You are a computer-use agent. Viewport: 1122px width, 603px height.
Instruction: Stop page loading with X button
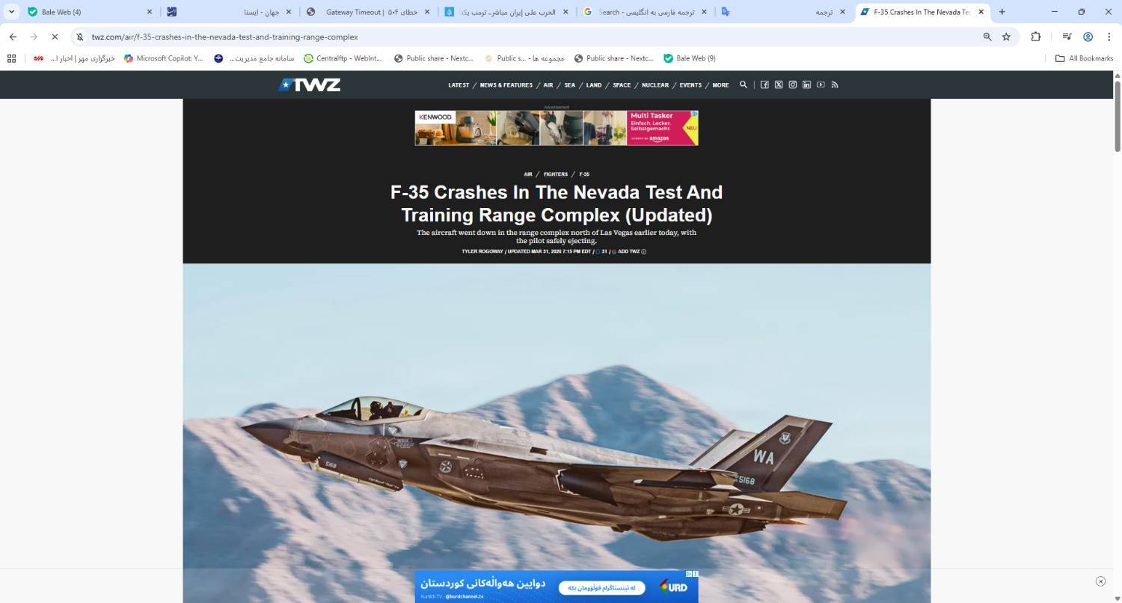coord(55,37)
